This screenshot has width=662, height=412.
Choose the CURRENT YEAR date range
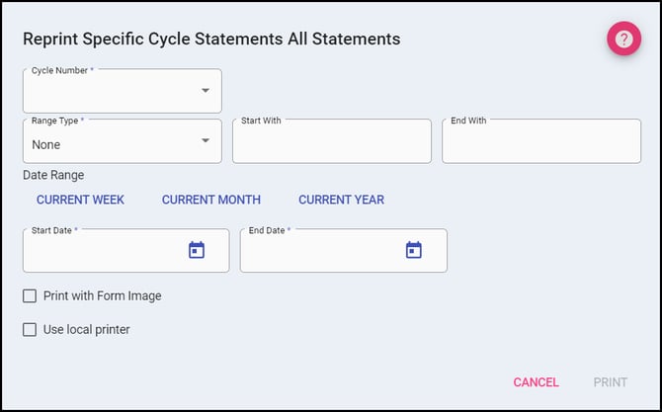[341, 200]
